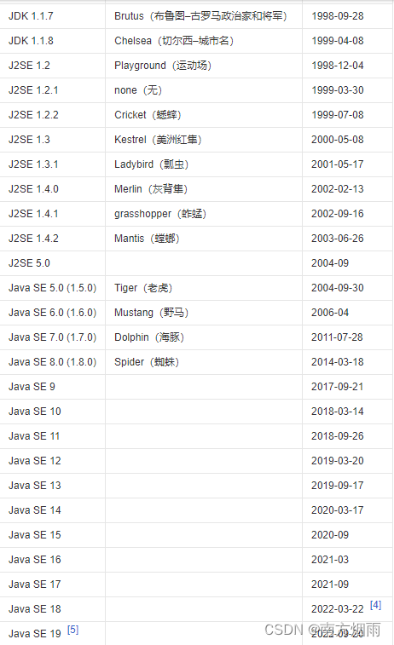Click the Playground codename entry
The image size is (394, 645).
(163, 66)
